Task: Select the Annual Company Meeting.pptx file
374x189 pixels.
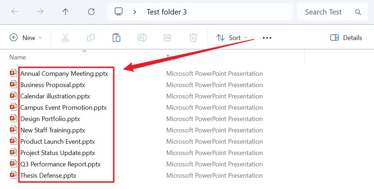Action: 64,74
